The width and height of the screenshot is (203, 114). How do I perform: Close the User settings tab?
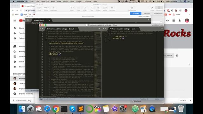click(x=137, y=29)
